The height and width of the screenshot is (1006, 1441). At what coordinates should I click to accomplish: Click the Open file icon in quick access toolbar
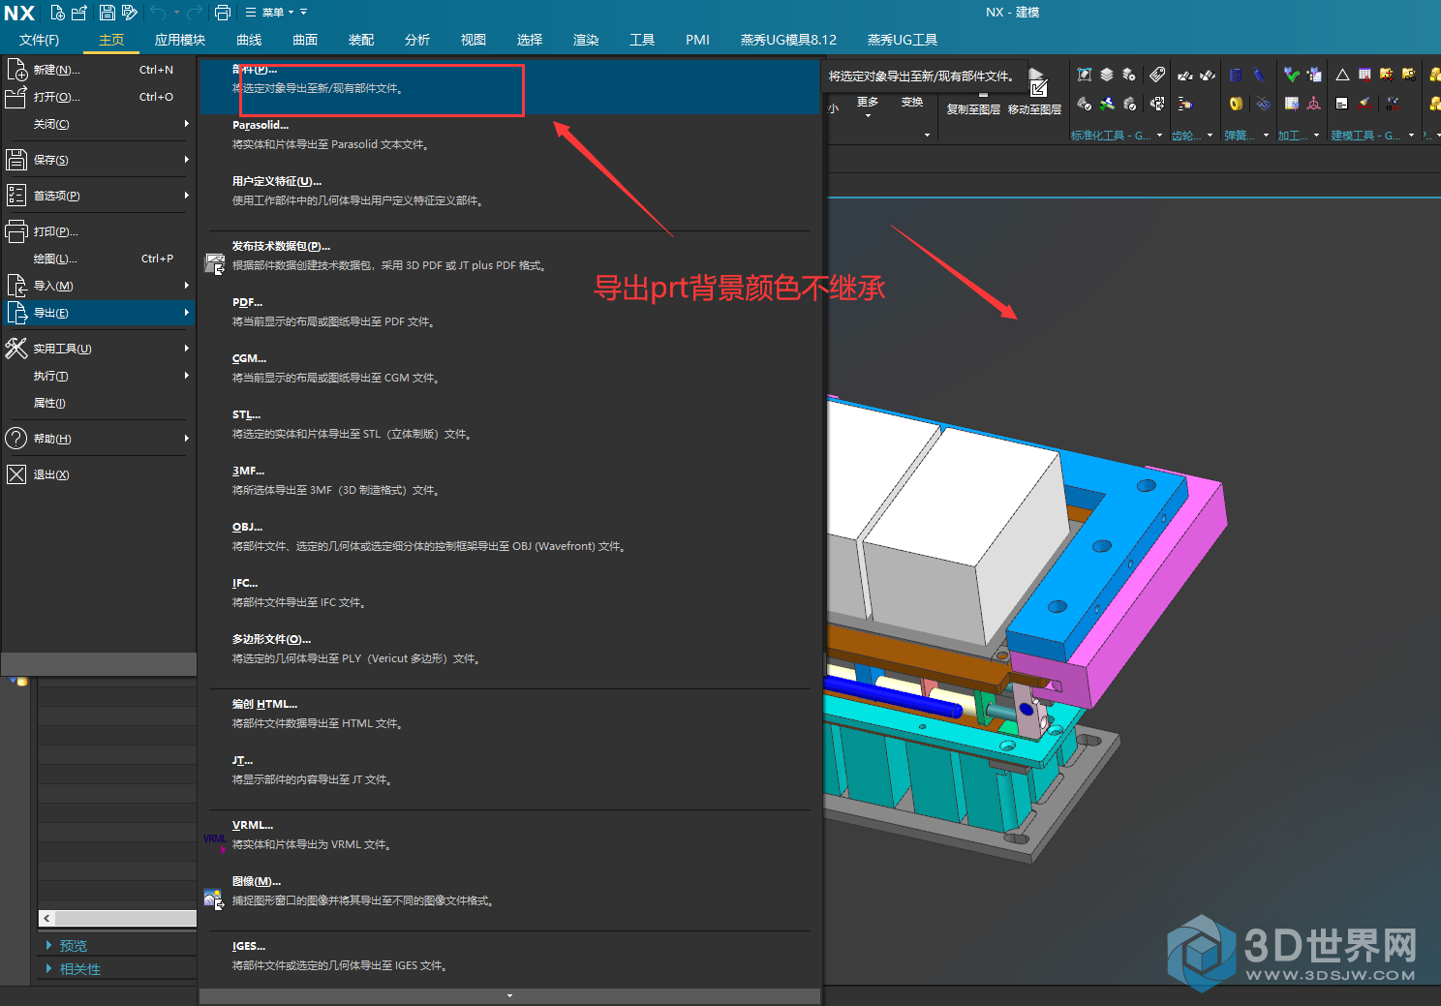(79, 13)
